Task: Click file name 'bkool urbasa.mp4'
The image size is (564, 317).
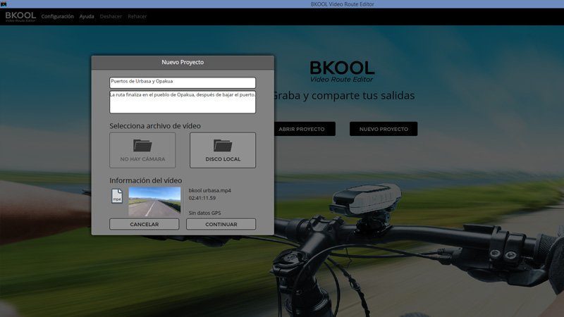Action: [209, 190]
